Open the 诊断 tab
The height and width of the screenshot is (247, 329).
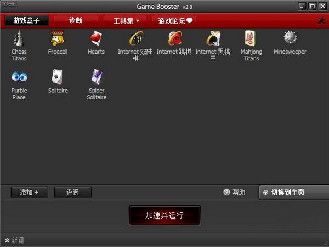(x=76, y=21)
